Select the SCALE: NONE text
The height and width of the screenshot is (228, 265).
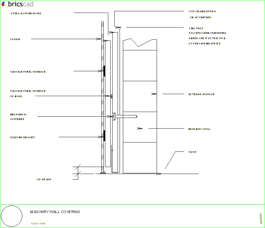[38, 223]
